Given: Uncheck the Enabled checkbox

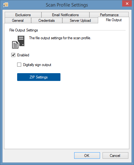Looking at the screenshot, I should pyautogui.click(x=13, y=55).
